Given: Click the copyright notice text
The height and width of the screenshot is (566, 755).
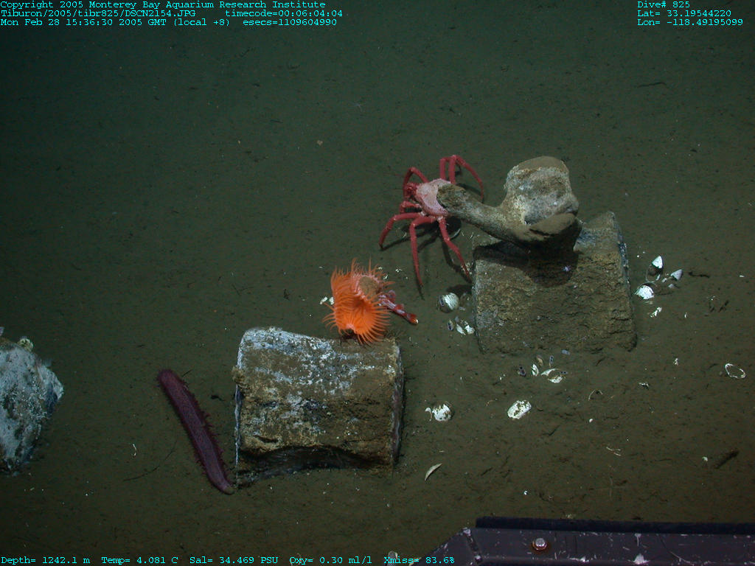Looking at the screenshot, I should pos(162,4).
